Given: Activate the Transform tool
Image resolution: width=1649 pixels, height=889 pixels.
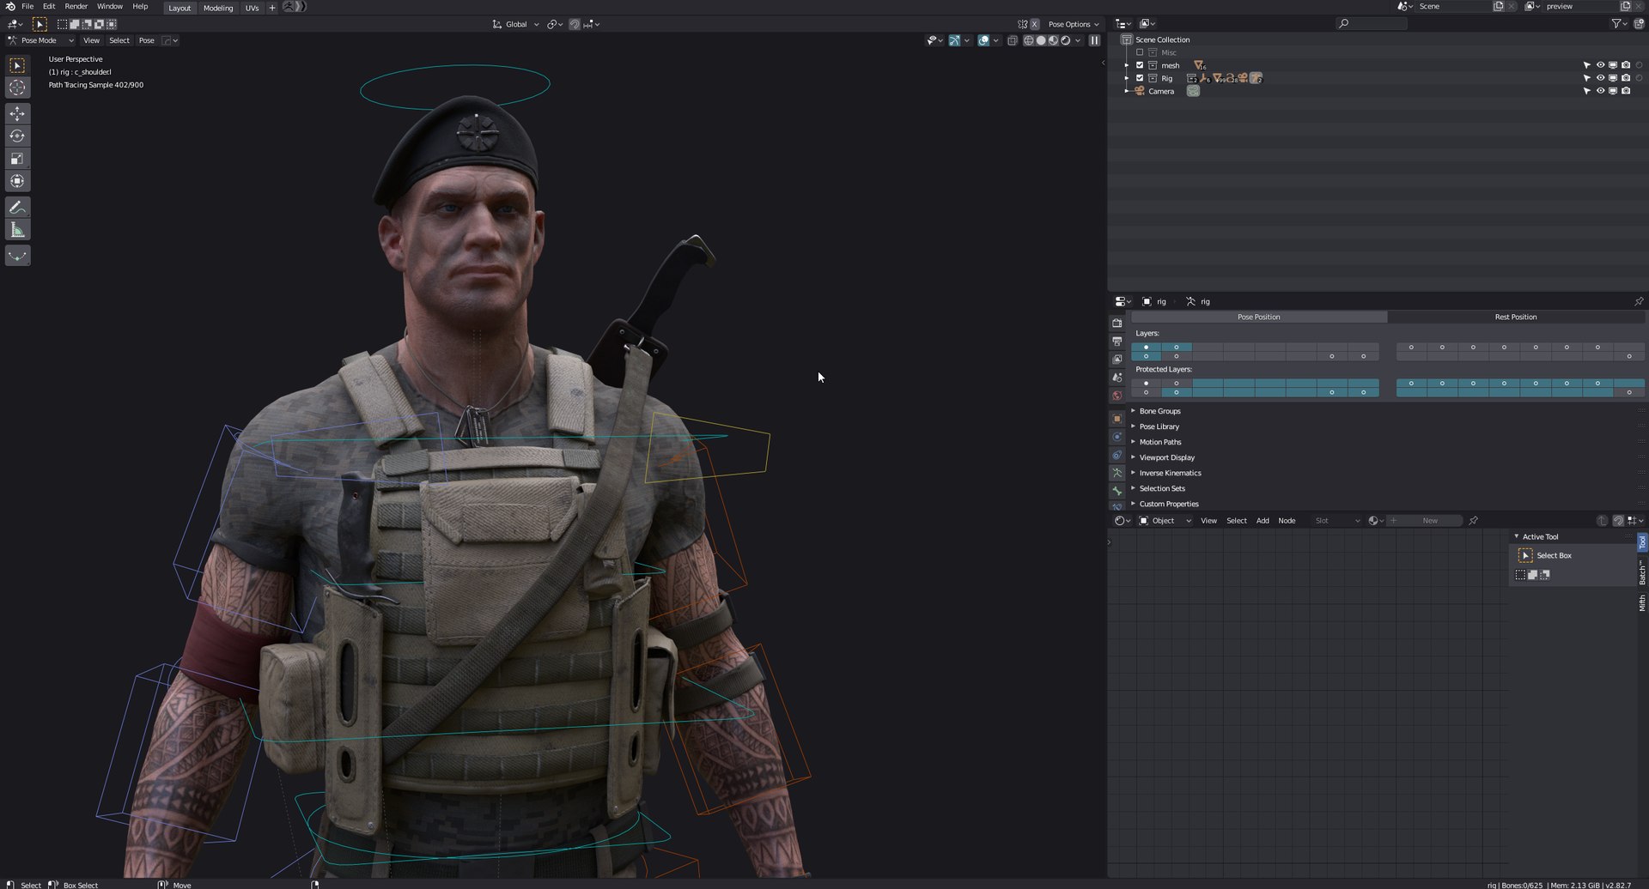Looking at the screenshot, I should 17,181.
